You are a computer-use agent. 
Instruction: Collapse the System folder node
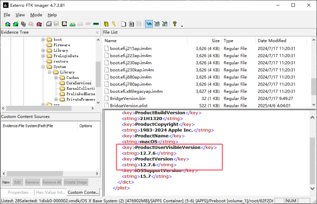43,67
